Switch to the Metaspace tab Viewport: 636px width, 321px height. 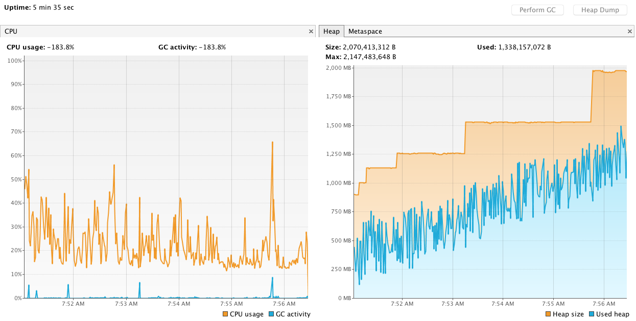pos(365,31)
